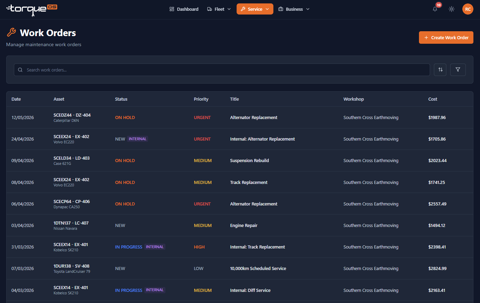
Task: Click cost $1741.25
Action: click(436, 182)
